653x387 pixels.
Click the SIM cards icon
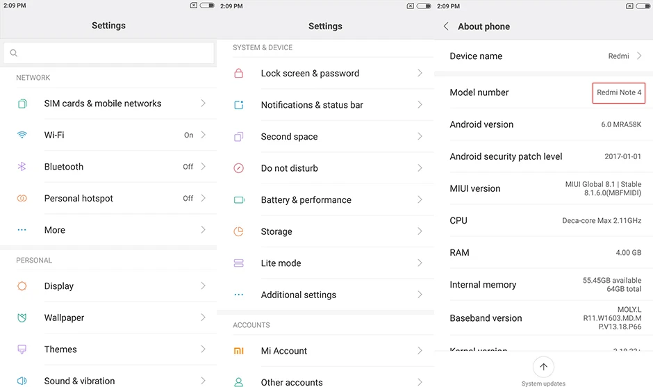[x=22, y=104]
